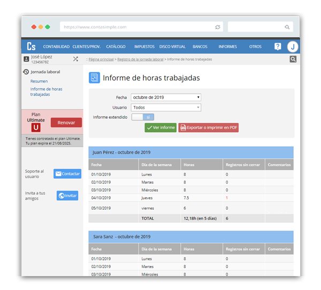Click the Invitar friends button
Viewport: 321px width, 290px height.
click(x=67, y=196)
